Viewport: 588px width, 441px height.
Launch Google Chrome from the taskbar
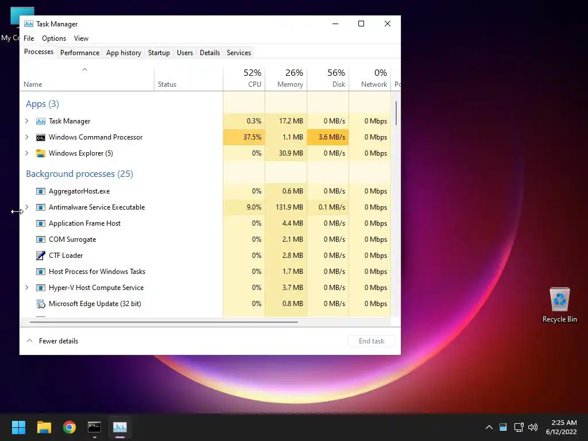coord(69,427)
